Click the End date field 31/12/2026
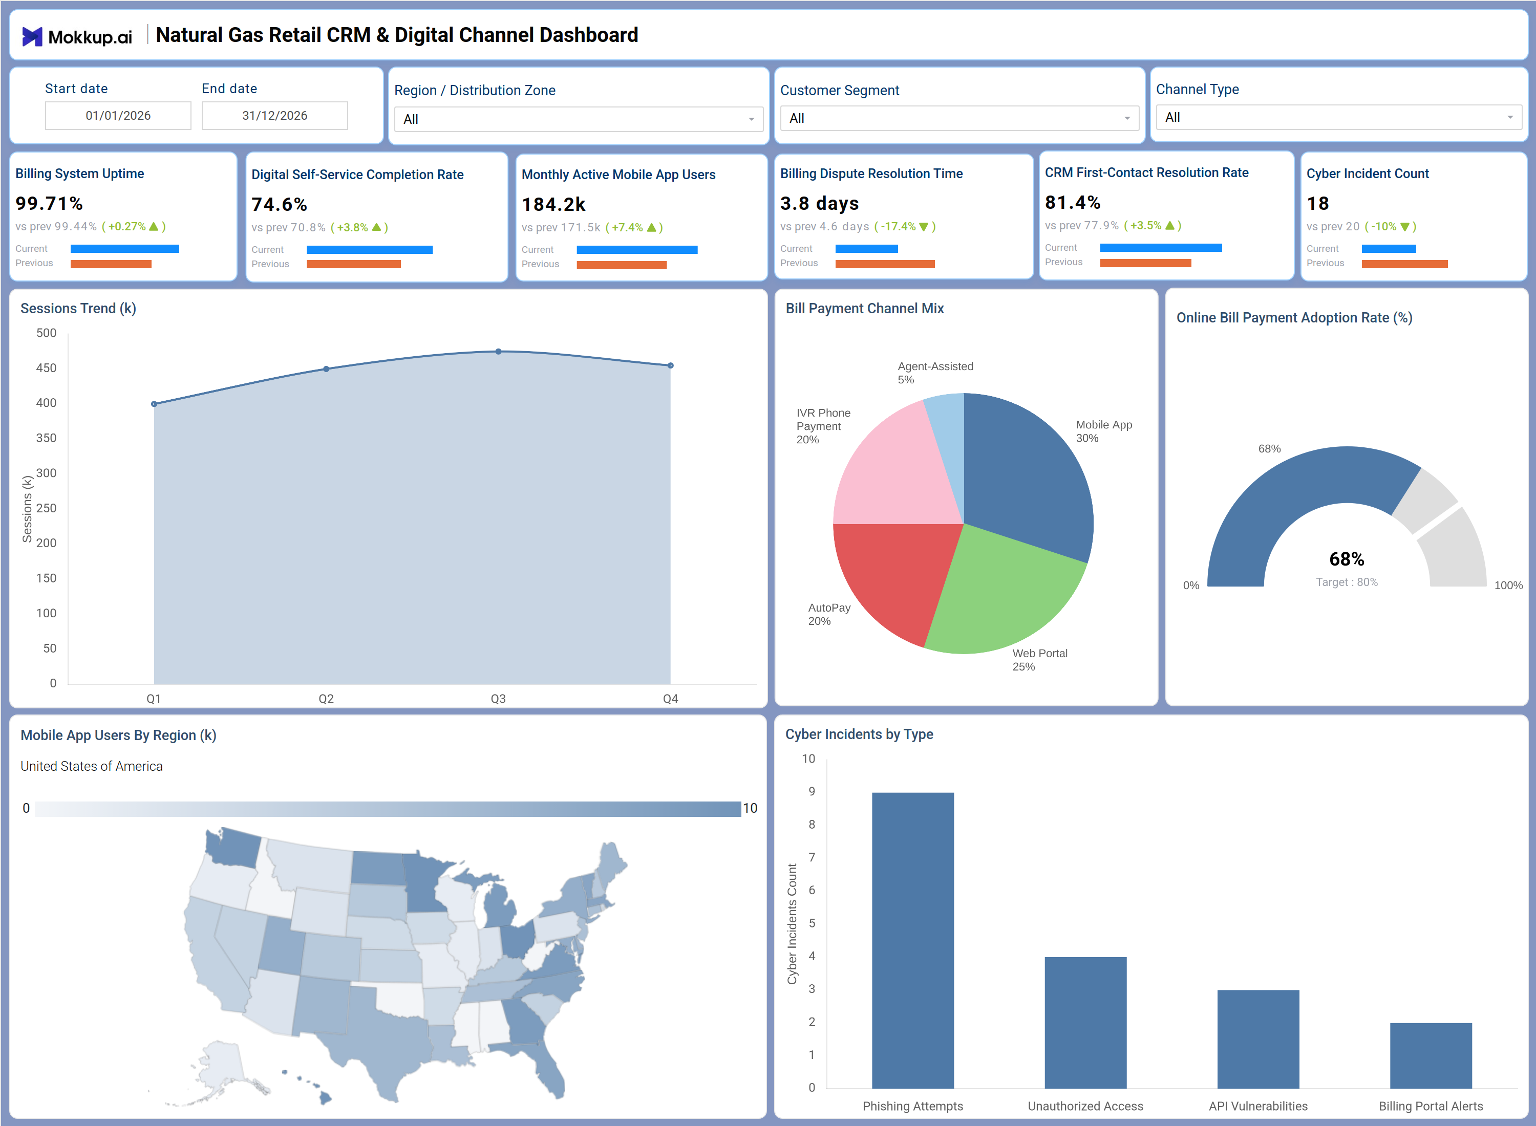The width and height of the screenshot is (1536, 1126). (275, 115)
